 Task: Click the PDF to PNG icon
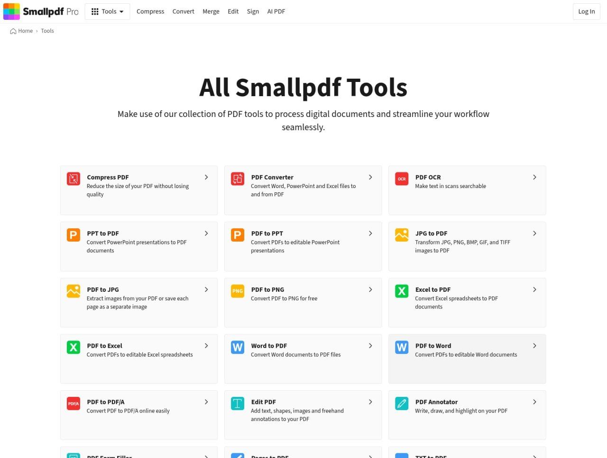[x=238, y=291]
